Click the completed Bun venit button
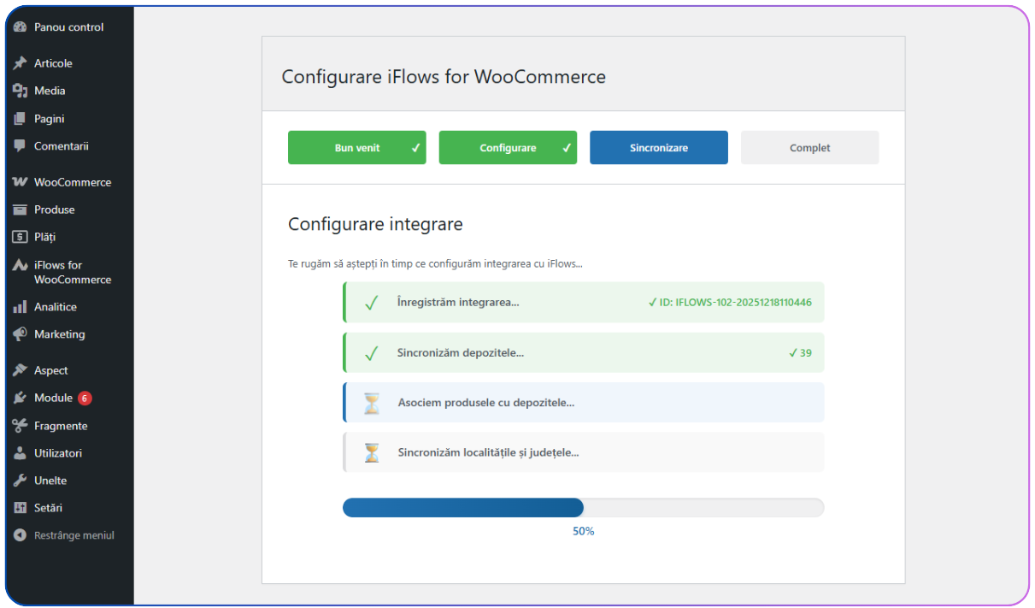 pyautogui.click(x=356, y=147)
